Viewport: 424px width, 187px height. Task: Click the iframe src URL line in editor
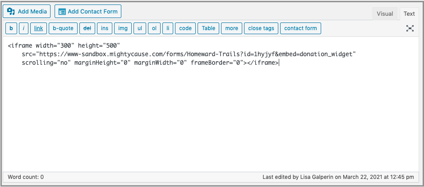pyautogui.click(x=189, y=54)
